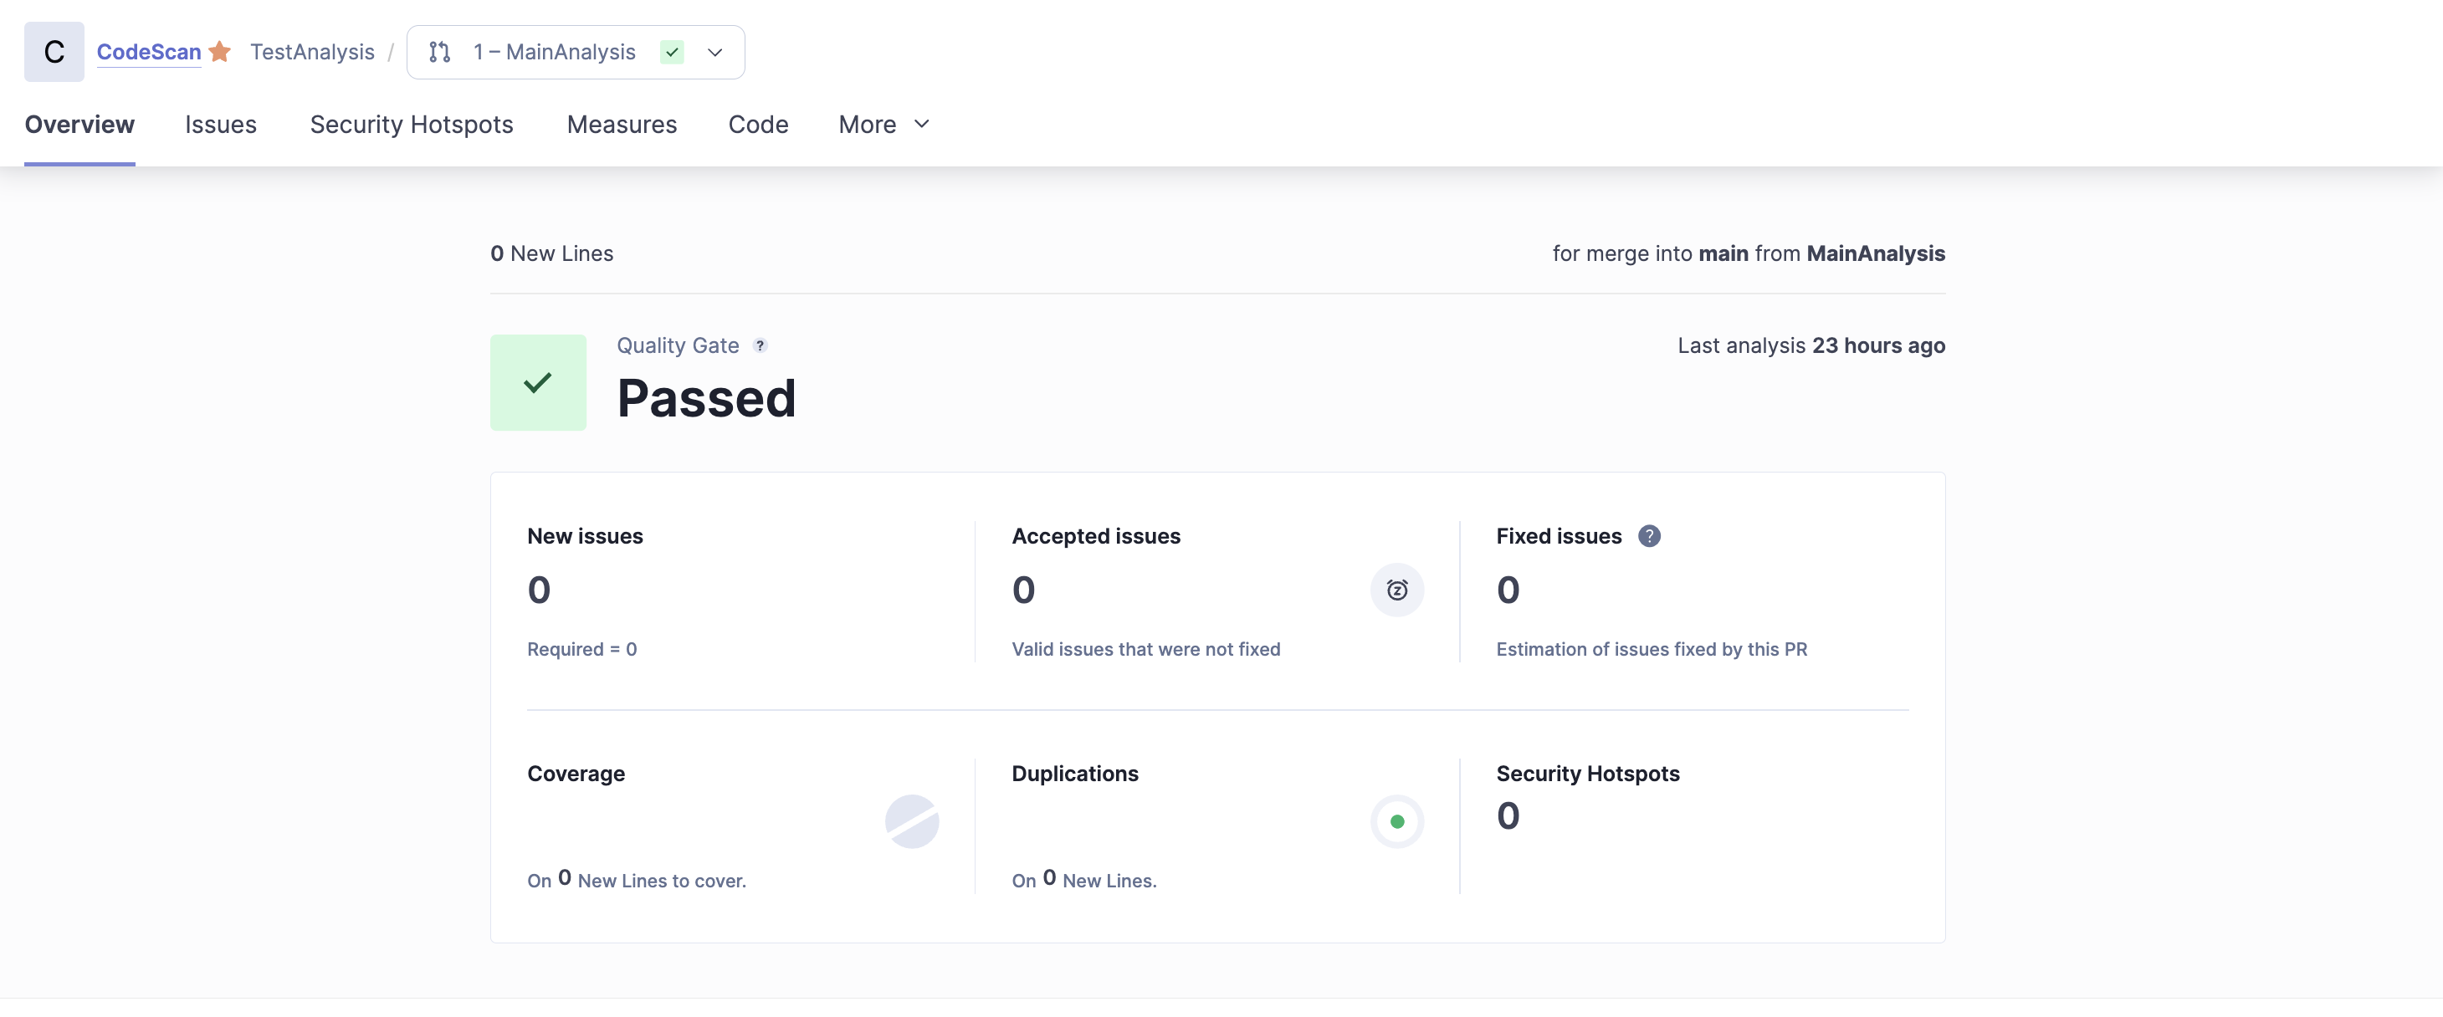Click the CodeScan organization link
2443x1017 pixels.
tap(149, 52)
